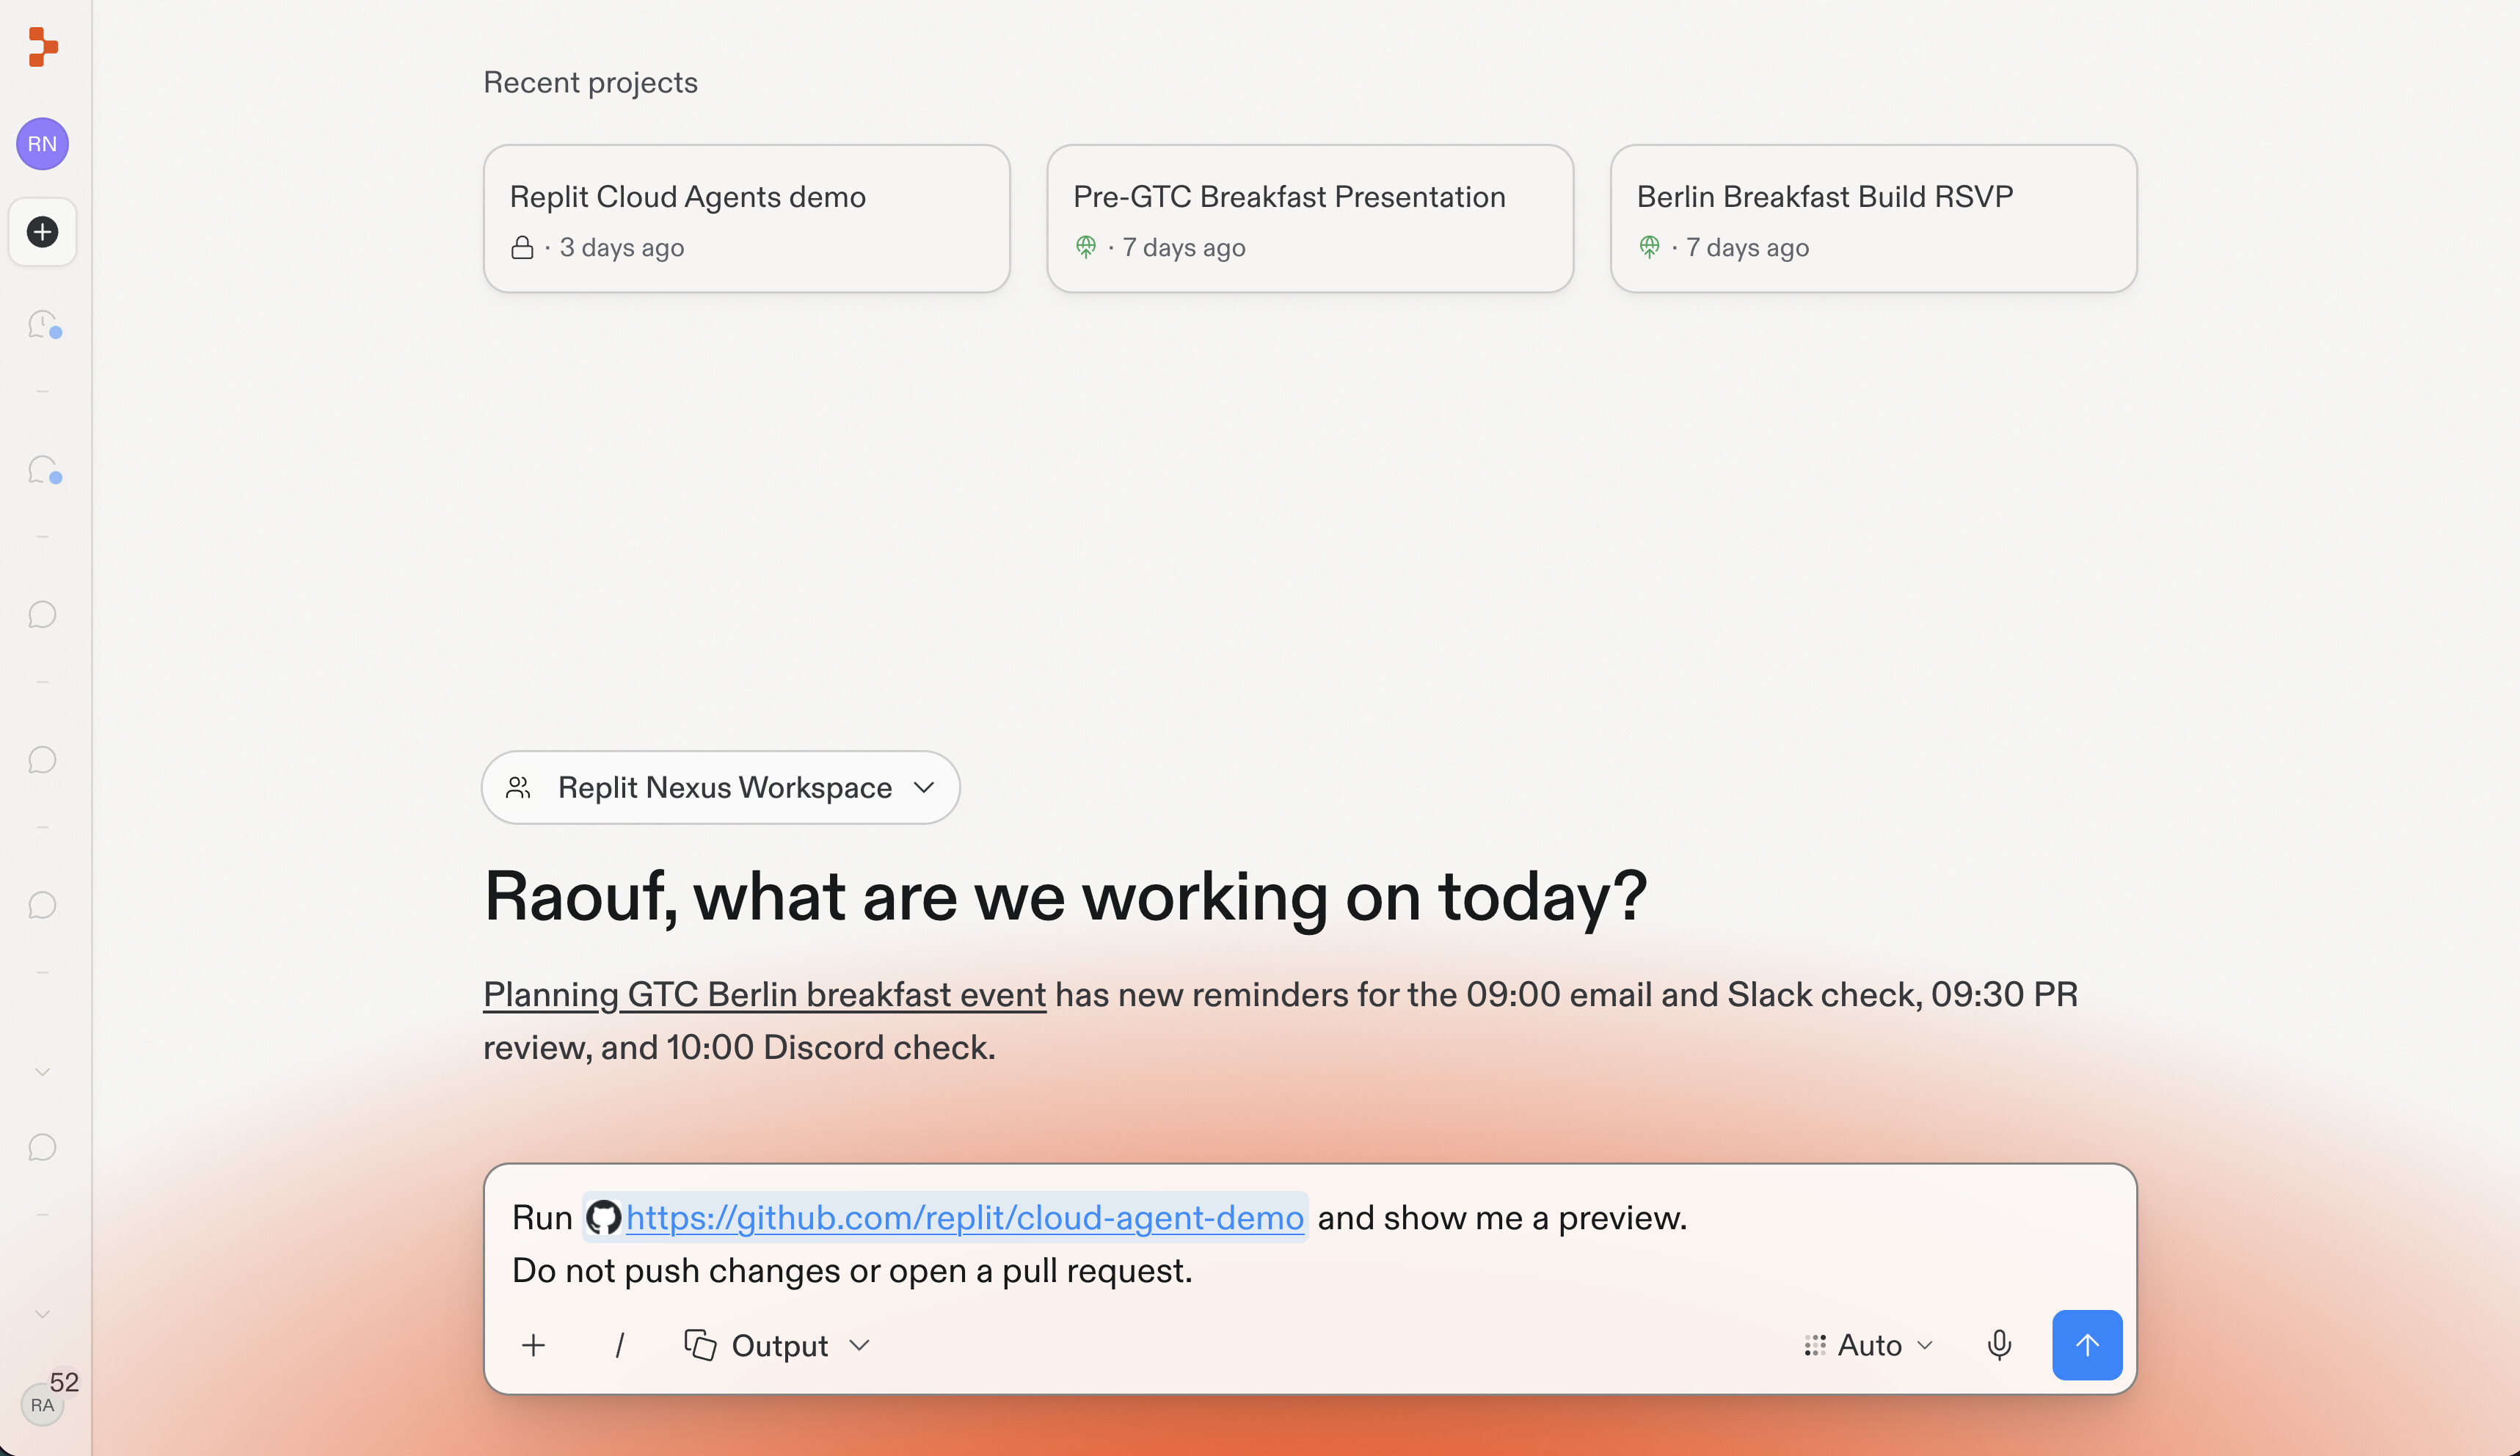
Task: Start a new chat with the plus button
Action: point(42,232)
